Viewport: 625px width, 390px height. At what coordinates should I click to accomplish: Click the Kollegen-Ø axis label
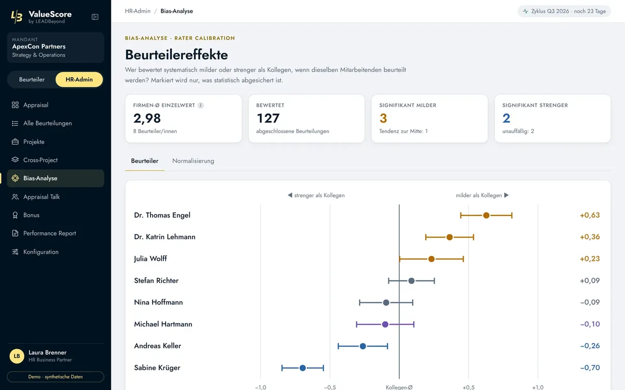[399, 387]
